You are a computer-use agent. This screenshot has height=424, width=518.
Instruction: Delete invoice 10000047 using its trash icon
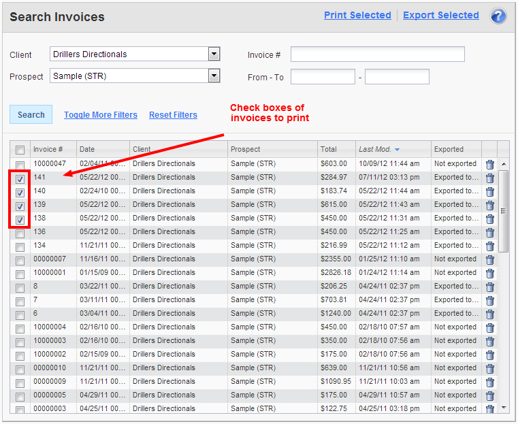pos(490,164)
